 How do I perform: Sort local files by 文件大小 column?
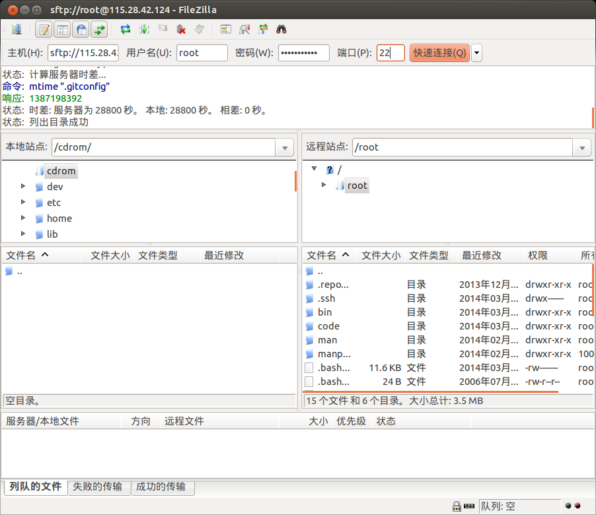[x=110, y=256]
